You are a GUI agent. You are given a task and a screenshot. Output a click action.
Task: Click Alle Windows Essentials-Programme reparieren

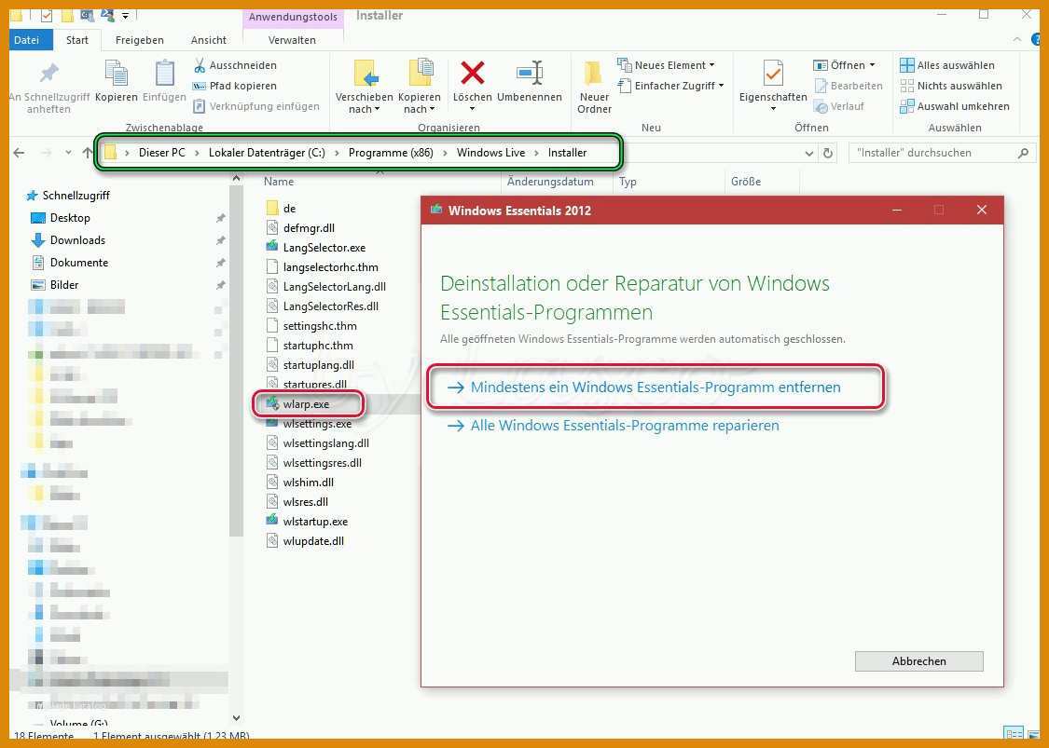coord(624,426)
